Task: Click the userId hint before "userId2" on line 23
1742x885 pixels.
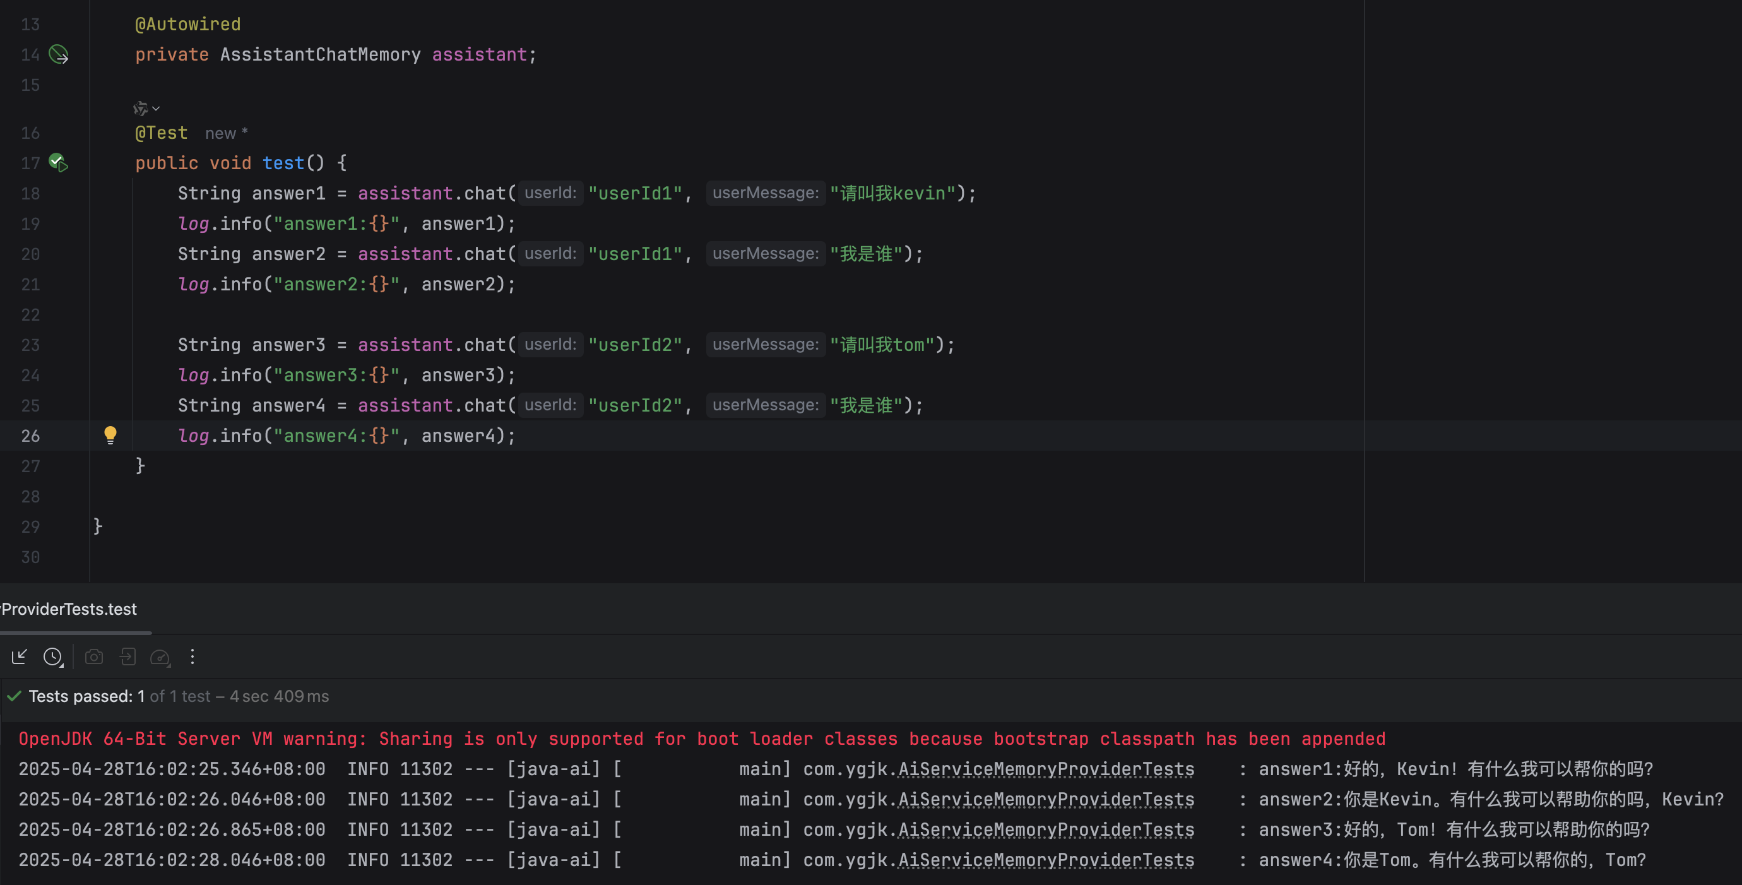Action: click(550, 345)
